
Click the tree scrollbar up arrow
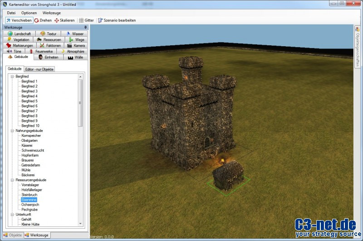[80, 77]
